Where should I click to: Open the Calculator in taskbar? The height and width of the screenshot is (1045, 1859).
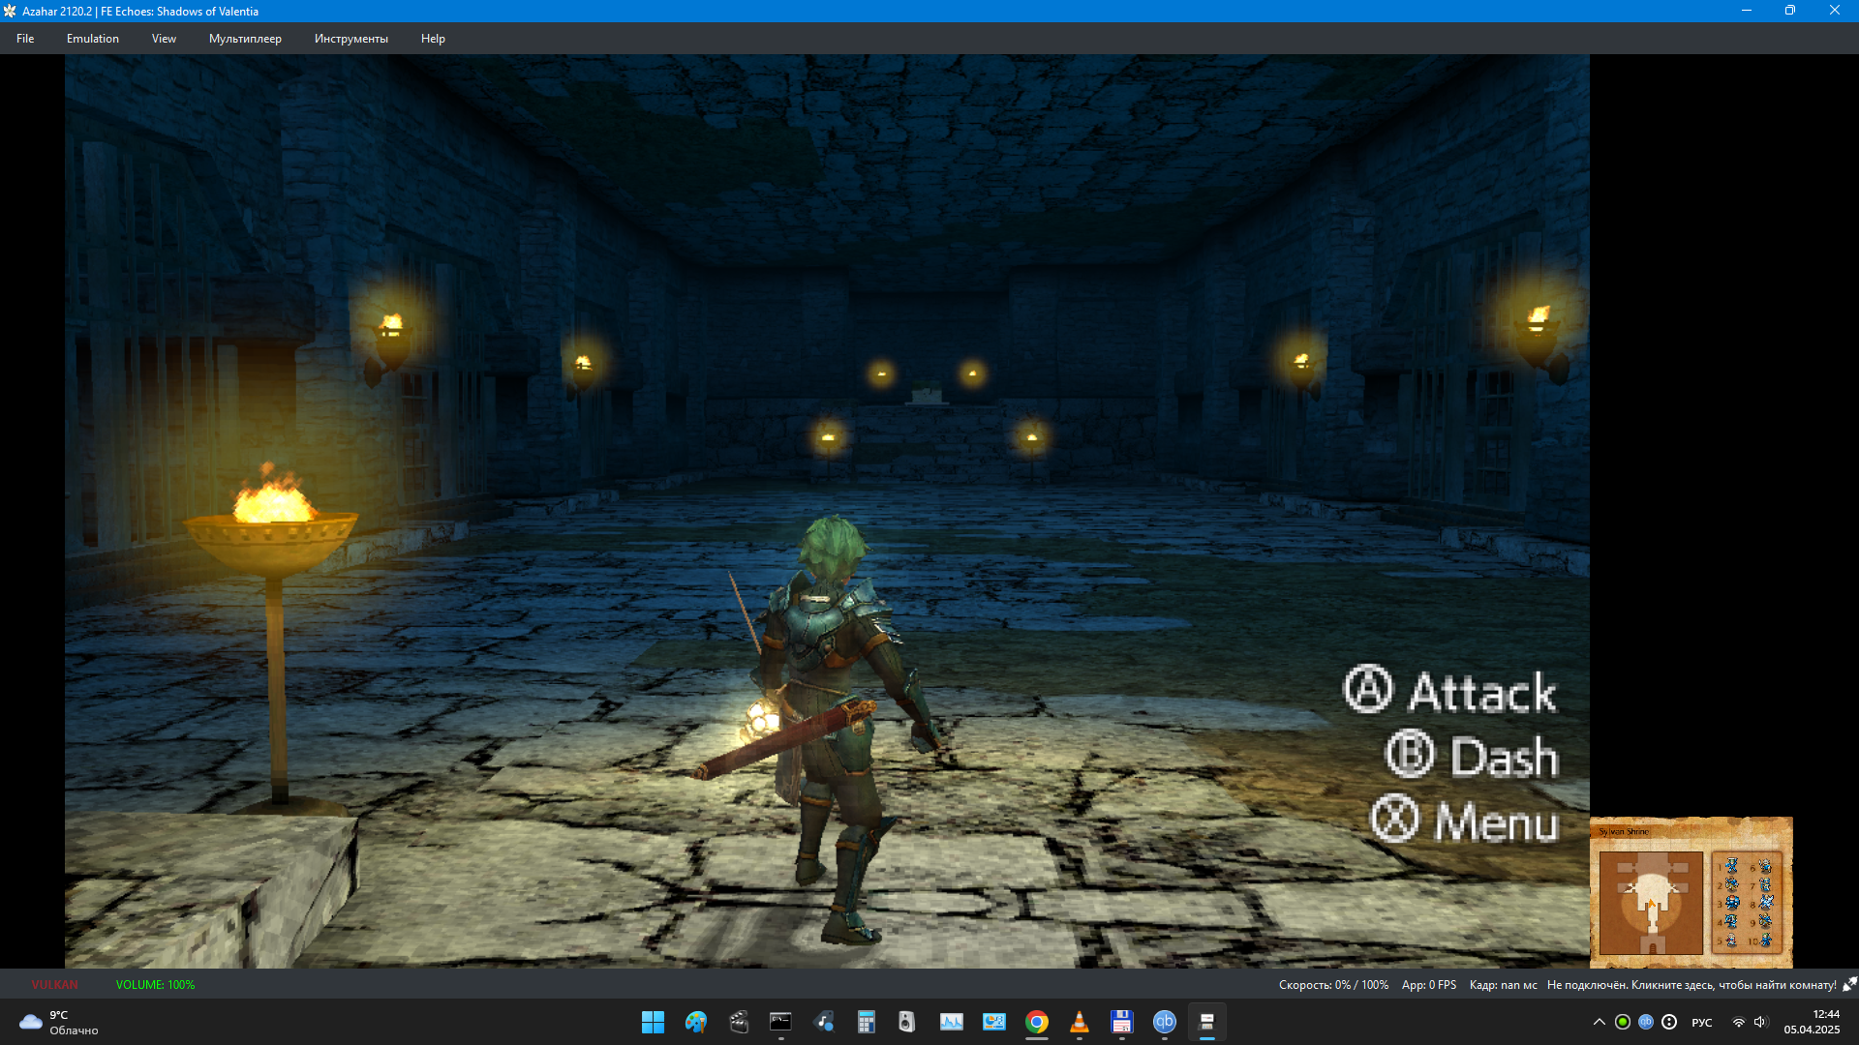click(866, 1022)
